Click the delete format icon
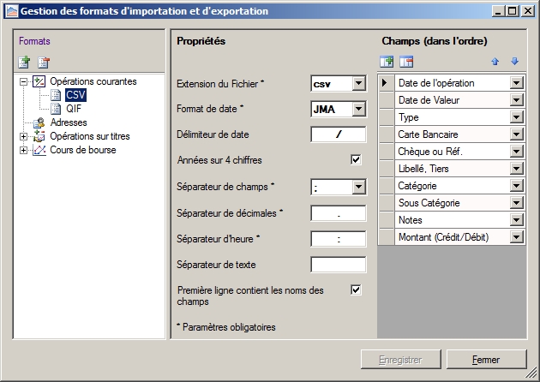 tap(44, 62)
